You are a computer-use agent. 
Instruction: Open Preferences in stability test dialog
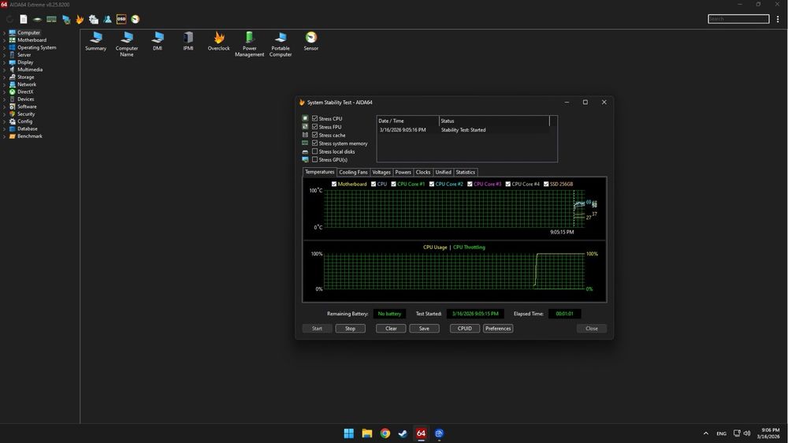pos(498,329)
